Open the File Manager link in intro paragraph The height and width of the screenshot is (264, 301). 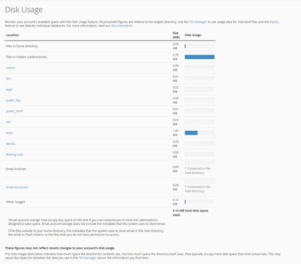pos(198,22)
